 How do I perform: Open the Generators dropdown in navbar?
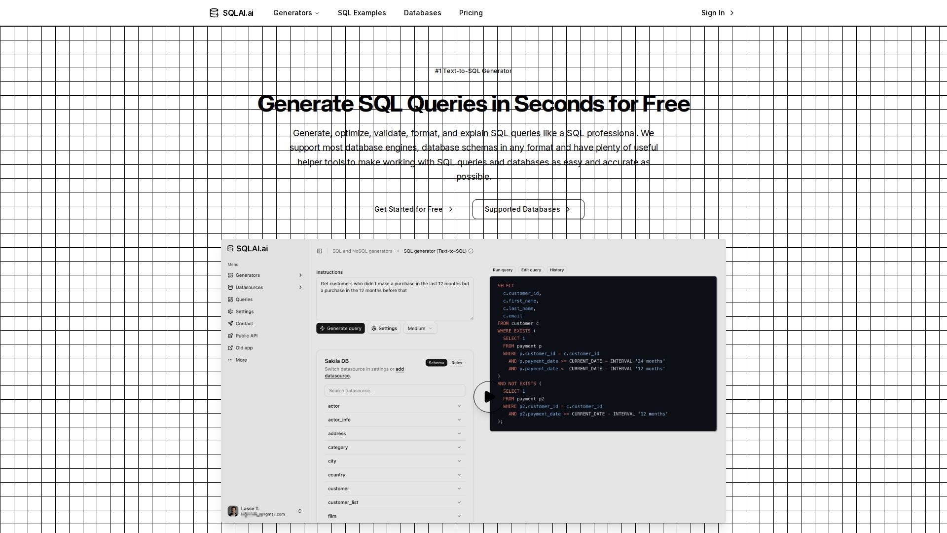click(x=296, y=13)
